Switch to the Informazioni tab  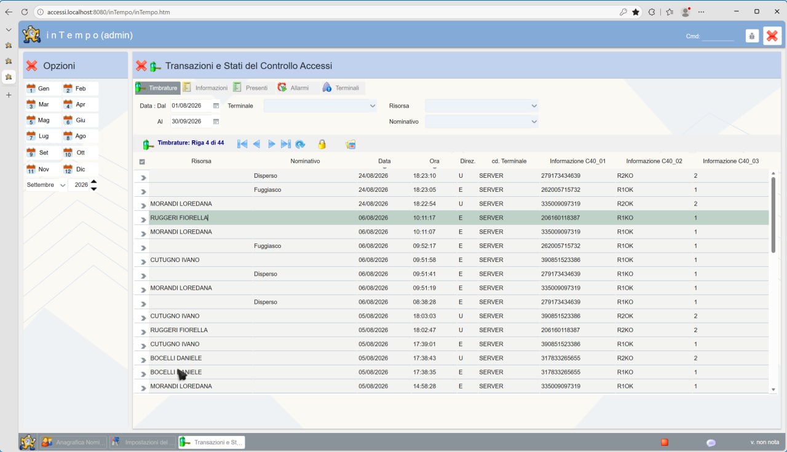point(205,88)
